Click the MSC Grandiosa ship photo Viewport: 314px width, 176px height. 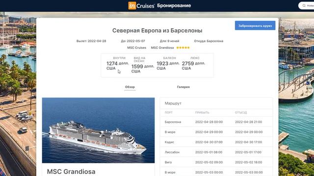tap(98, 131)
